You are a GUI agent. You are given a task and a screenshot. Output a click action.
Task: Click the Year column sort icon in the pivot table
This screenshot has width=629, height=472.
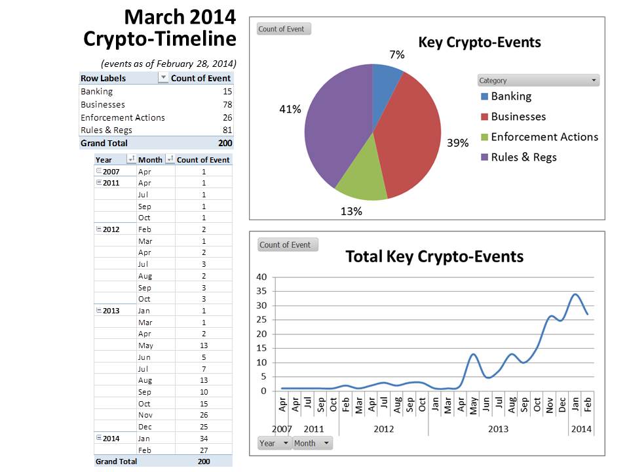pyautogui.click(x=130, y=159)
